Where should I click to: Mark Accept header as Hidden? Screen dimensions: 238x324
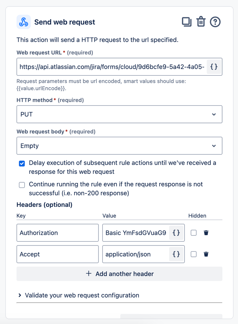point(194,254)
